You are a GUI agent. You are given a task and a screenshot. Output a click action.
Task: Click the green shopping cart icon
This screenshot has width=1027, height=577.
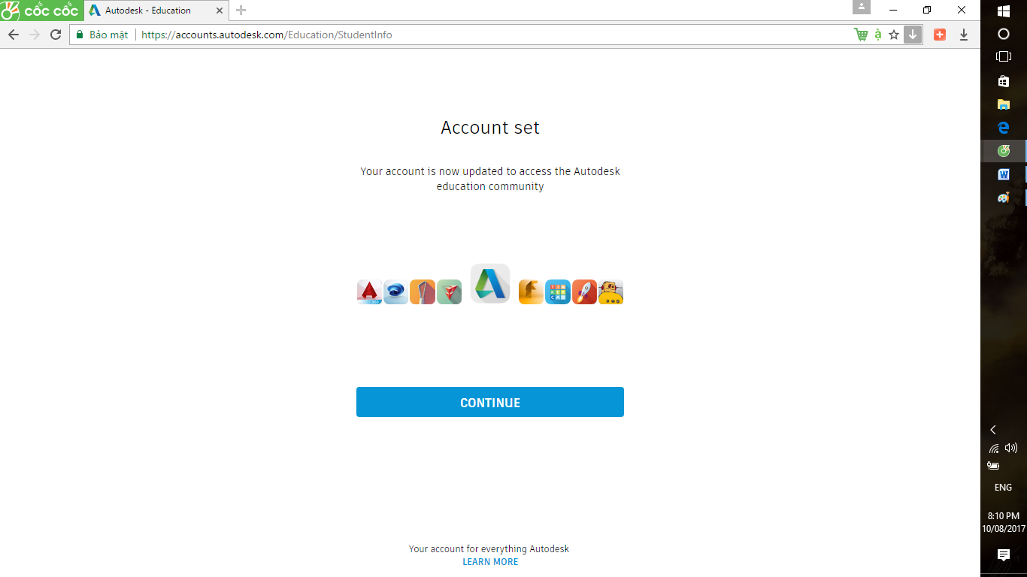click(861, 35)
